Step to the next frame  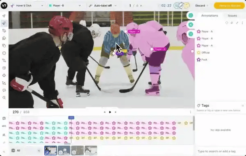tap(116, 112)
